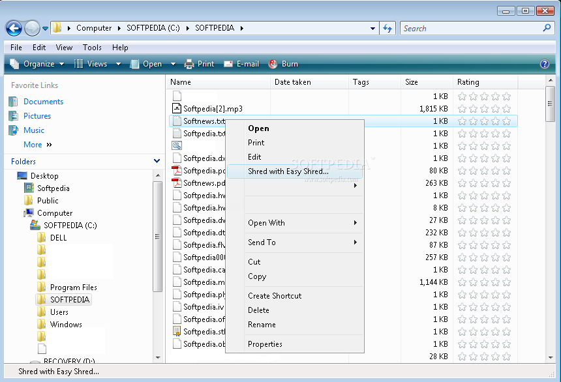Collapse the Folders pane chevron
The width and height of the screenshot is (561, 382).
tap(157, 161)
